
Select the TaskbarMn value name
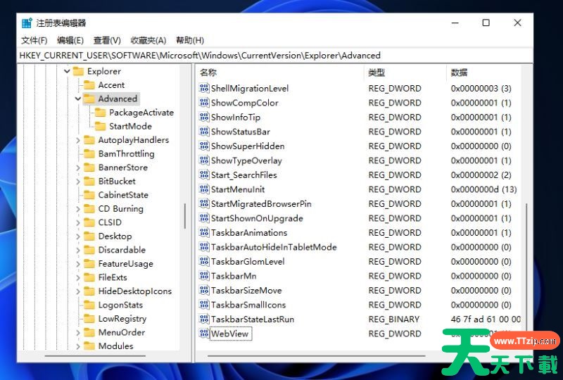tap(234, 276)
